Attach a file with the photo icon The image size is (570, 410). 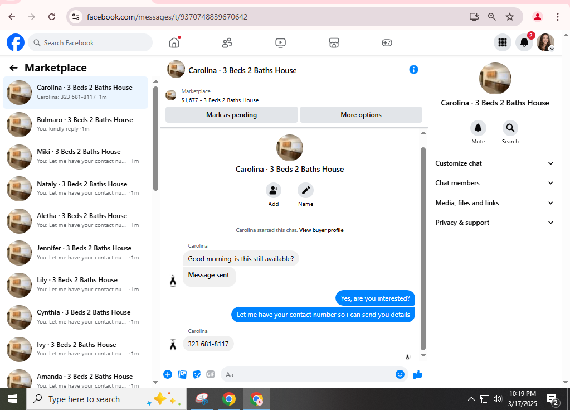point(183,374)
